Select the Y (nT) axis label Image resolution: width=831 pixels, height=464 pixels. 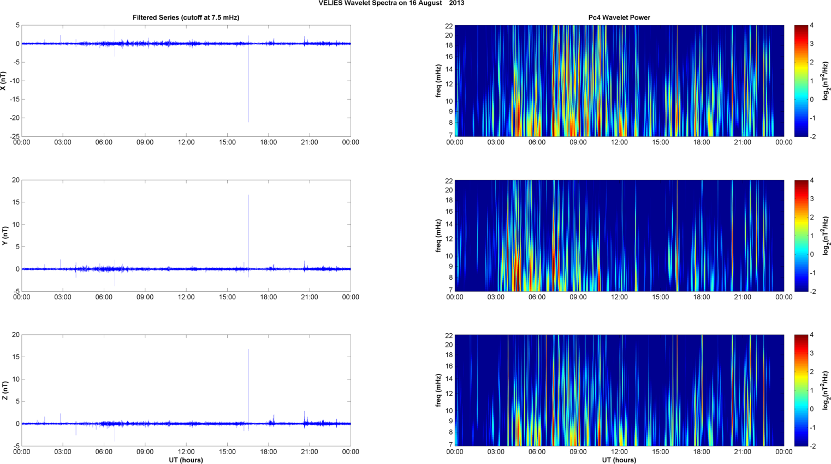[4, 236]
